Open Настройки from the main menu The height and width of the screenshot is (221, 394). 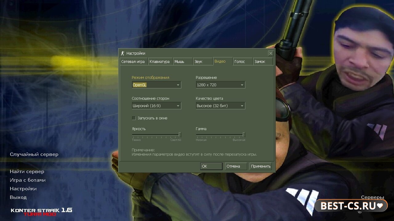click(23, 189)
